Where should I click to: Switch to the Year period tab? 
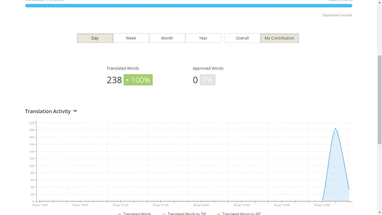tap(203, 38)
